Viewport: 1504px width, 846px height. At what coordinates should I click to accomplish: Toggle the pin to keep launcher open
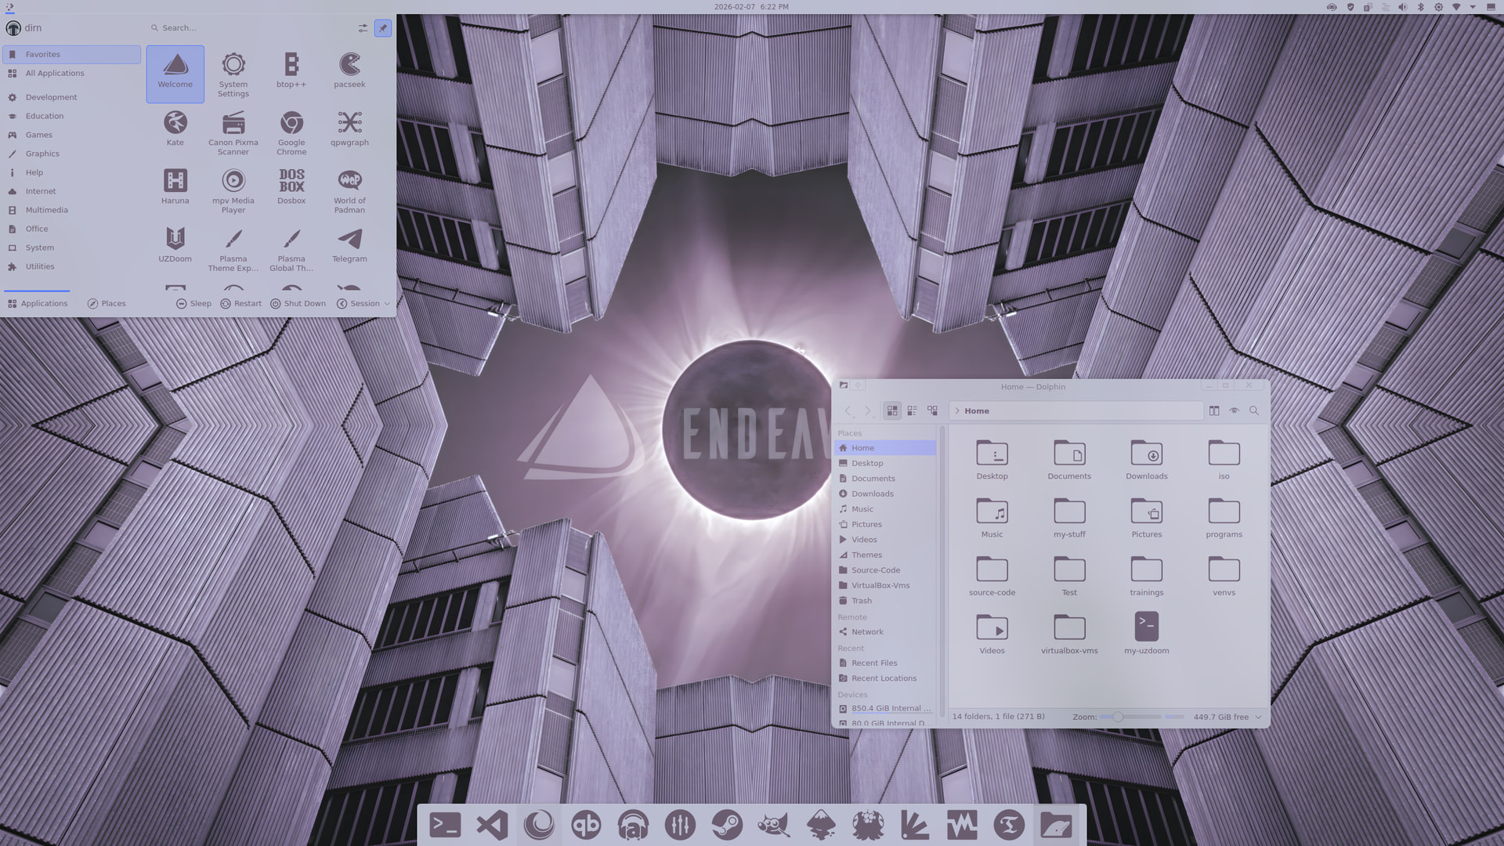coord(383,28)
